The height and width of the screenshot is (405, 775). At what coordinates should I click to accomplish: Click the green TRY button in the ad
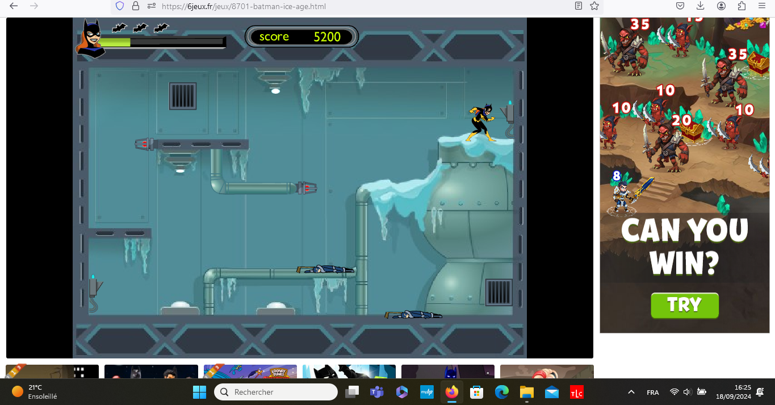click(685, 306)
